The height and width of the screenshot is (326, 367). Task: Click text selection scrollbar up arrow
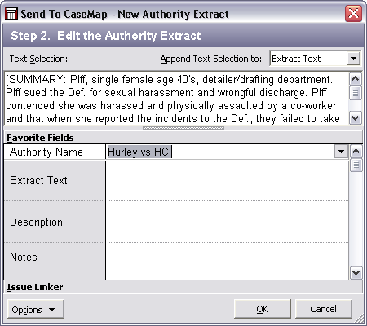[x=356, y=79]
